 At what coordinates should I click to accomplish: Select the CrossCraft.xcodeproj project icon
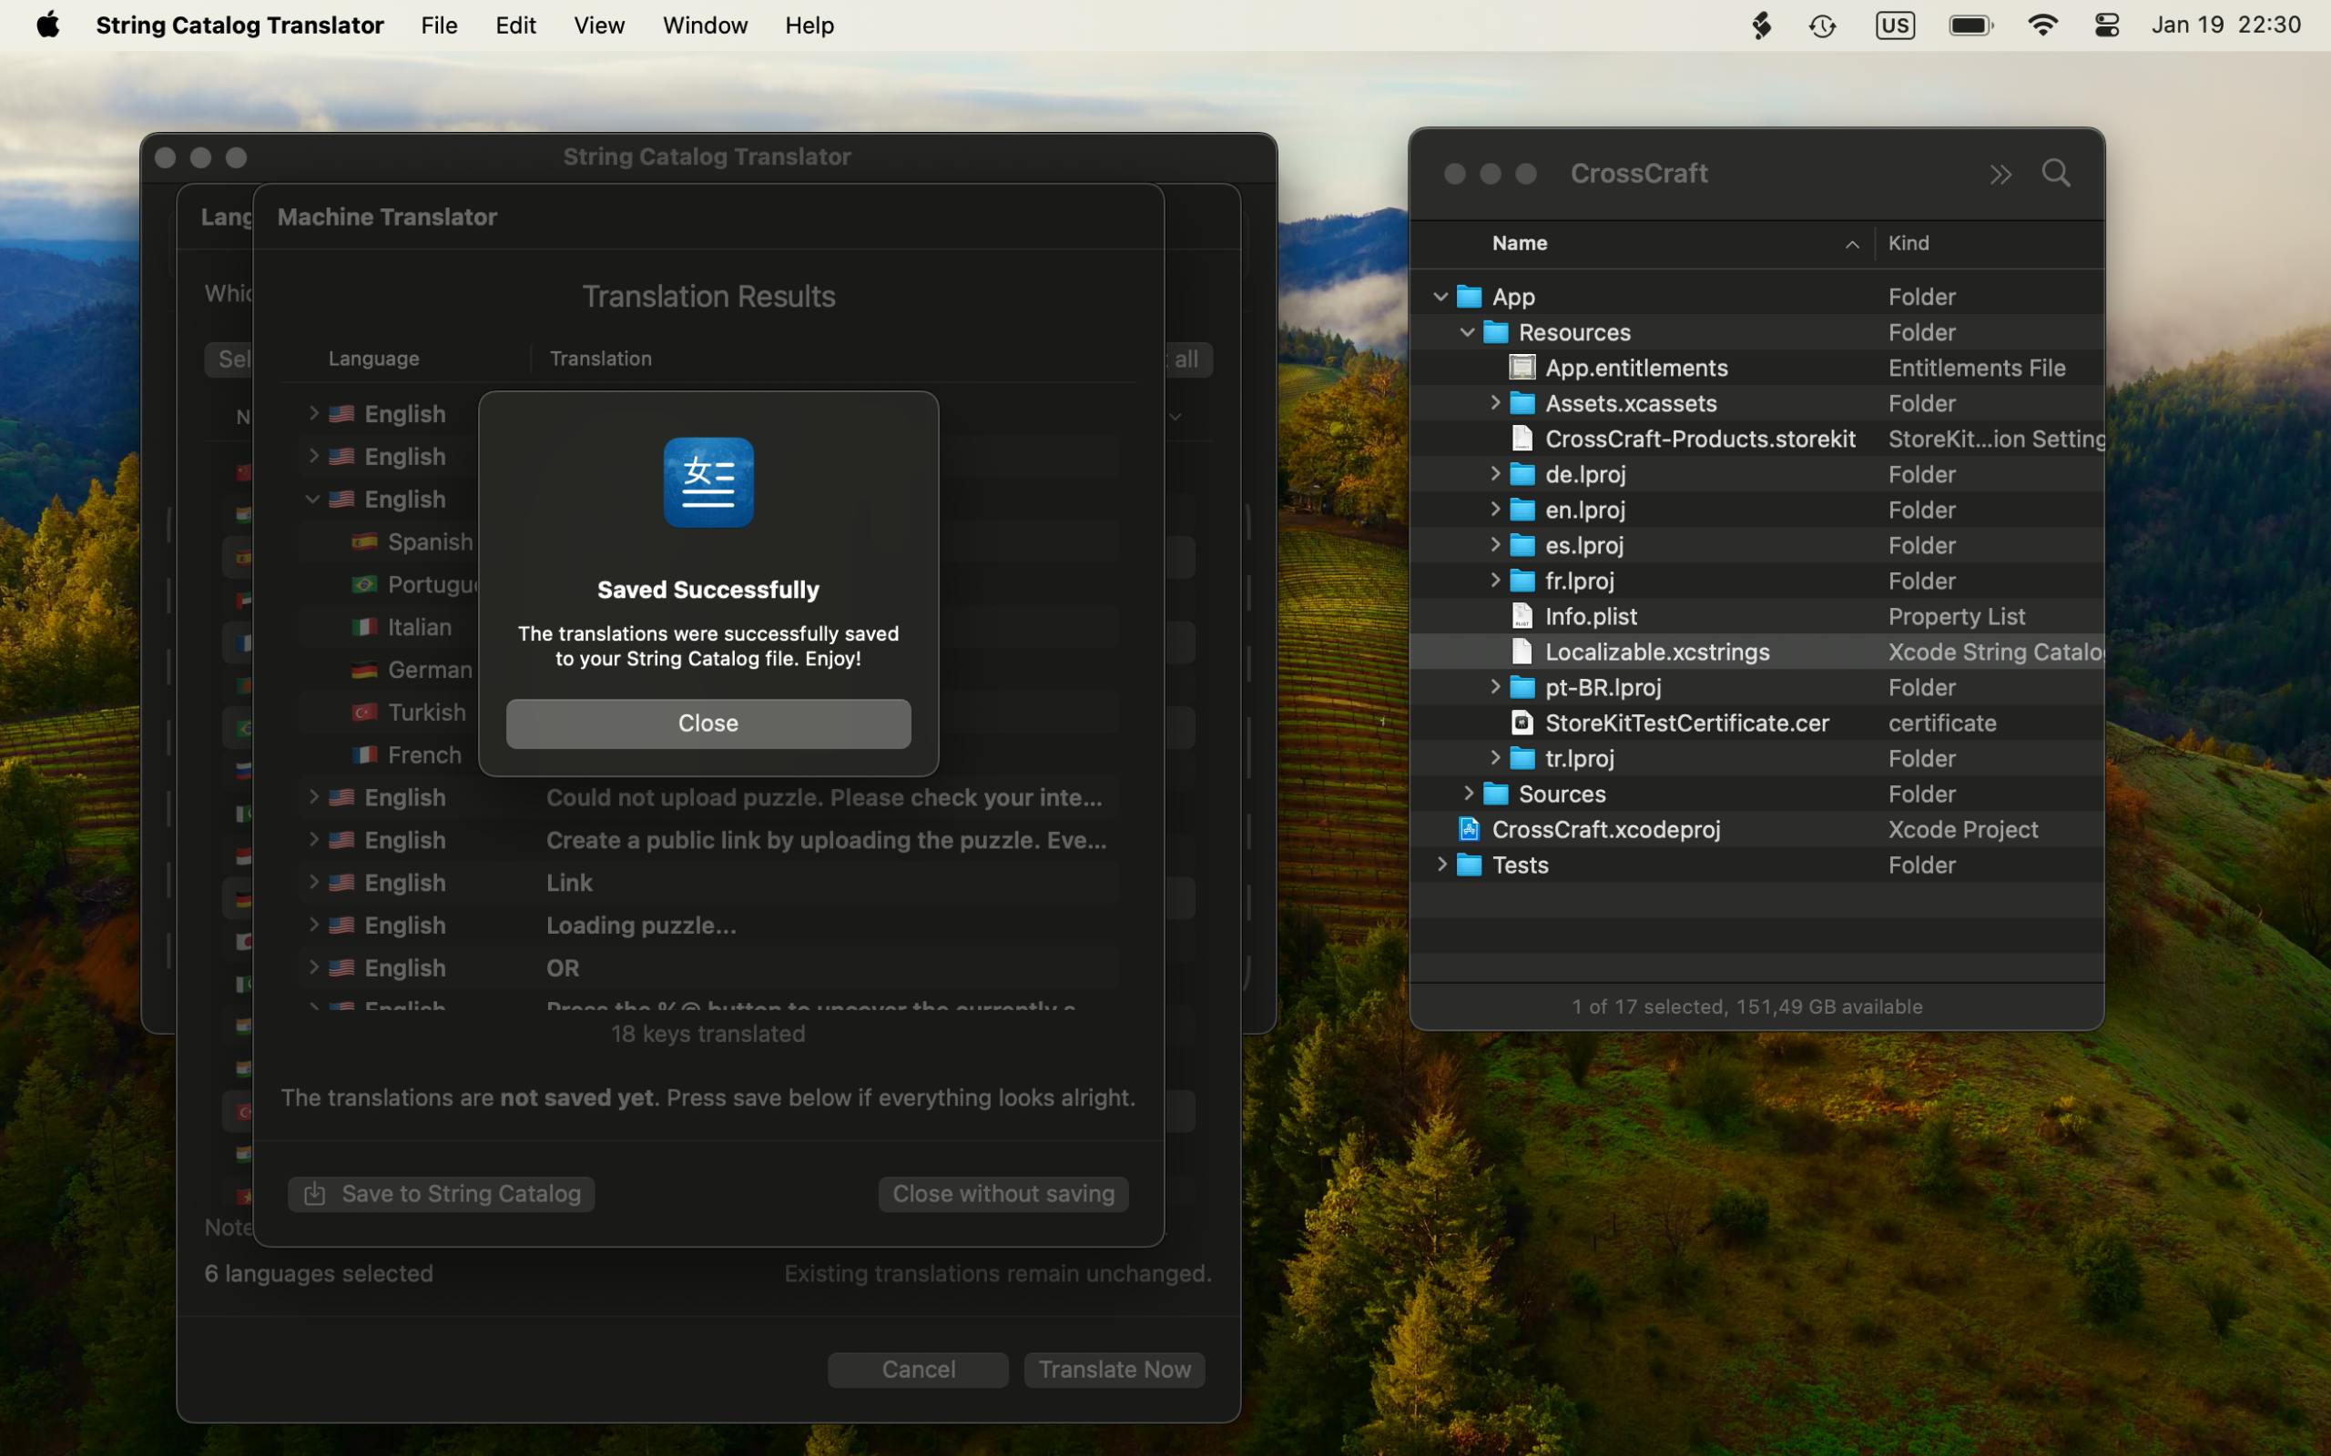point(1468,829)
